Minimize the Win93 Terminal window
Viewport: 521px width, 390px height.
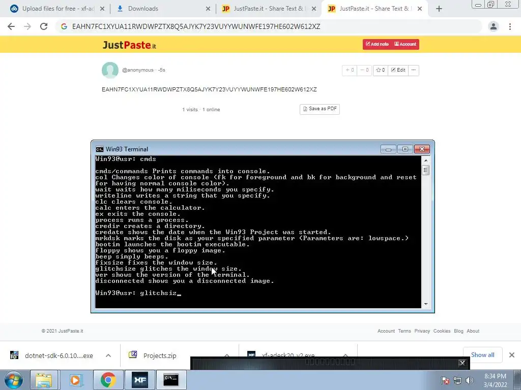point(388,149)
